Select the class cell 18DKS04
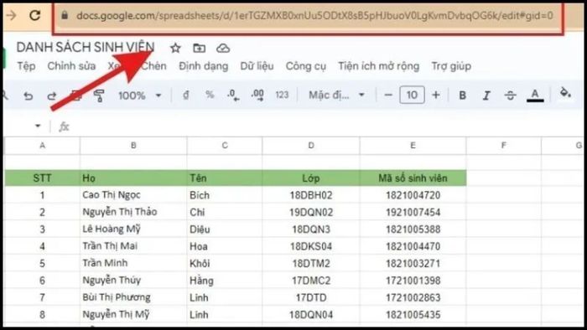The width and height of the screenshot is (587, 330). [x=311, y=246]
